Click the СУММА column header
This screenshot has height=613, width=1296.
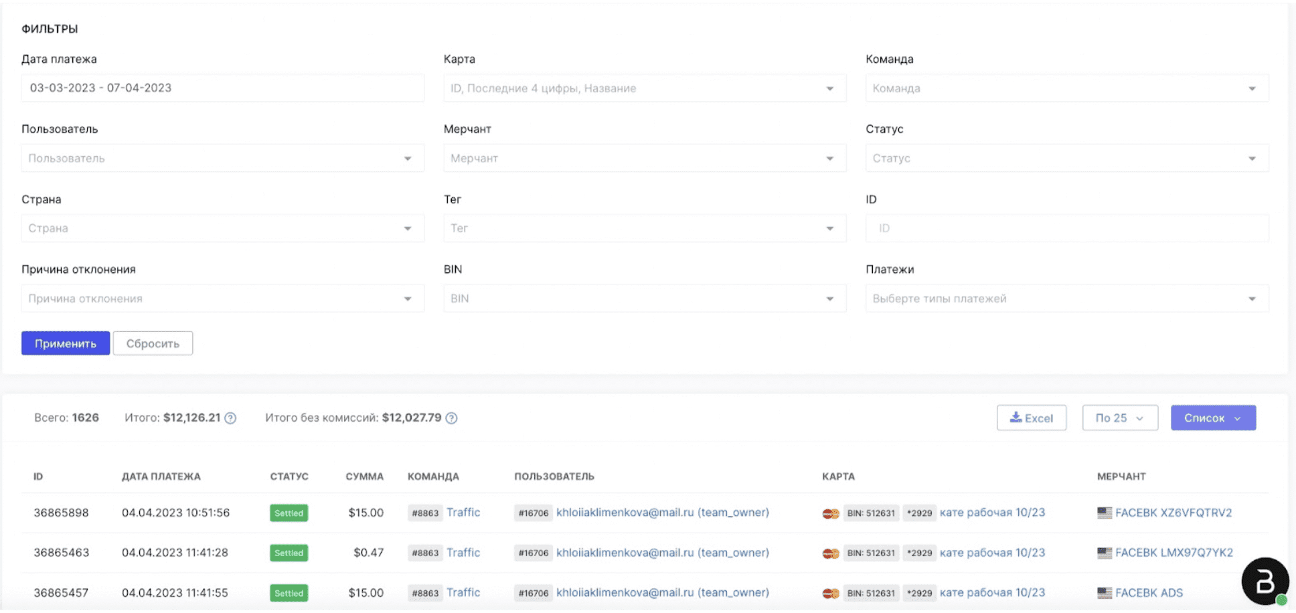point(364,476)
